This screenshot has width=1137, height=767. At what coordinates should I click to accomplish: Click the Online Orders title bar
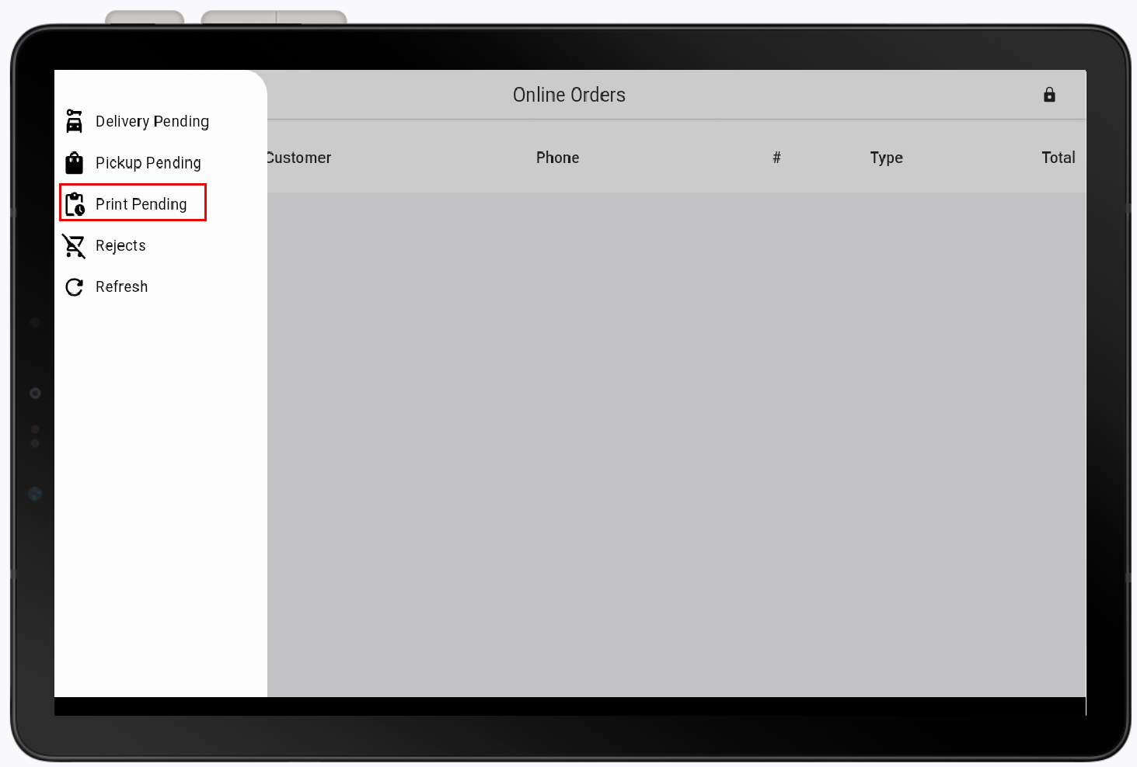pos(569,94)
